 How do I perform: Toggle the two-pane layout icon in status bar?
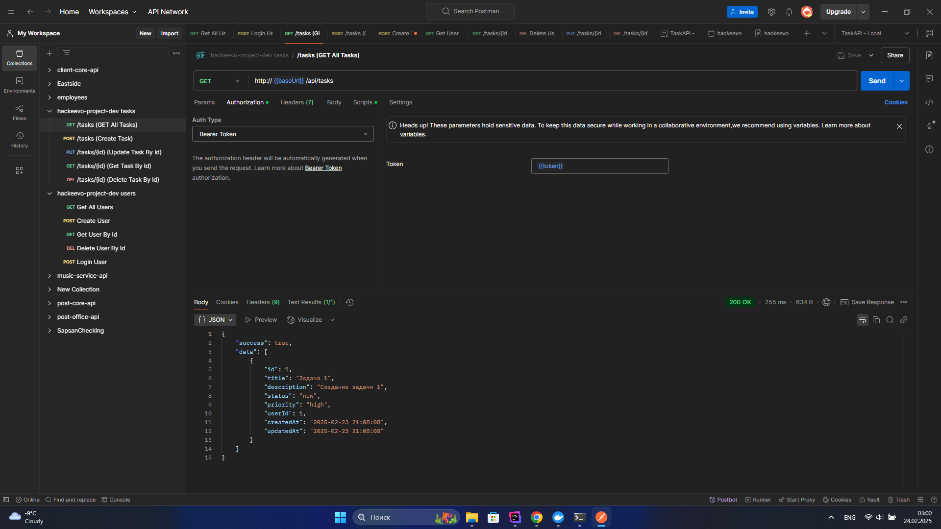tap(920, 500)
